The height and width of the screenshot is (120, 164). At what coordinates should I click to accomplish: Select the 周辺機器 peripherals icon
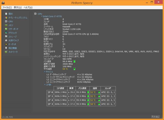tap(6, 48)
